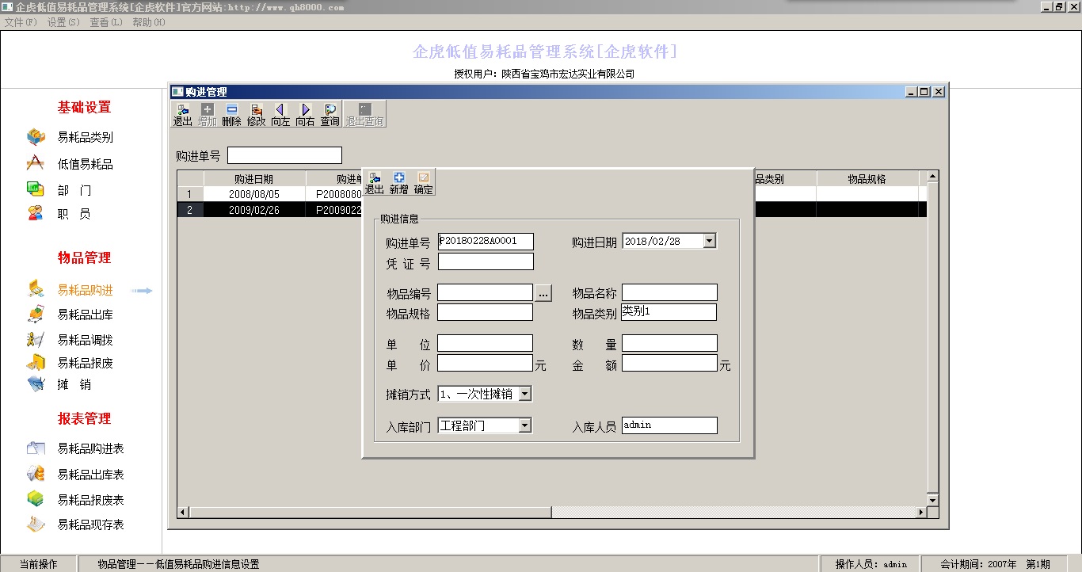Click the 购进单号 field in the dialog
The width and height of the screenshot is (1082, 572).
point(486,242)
